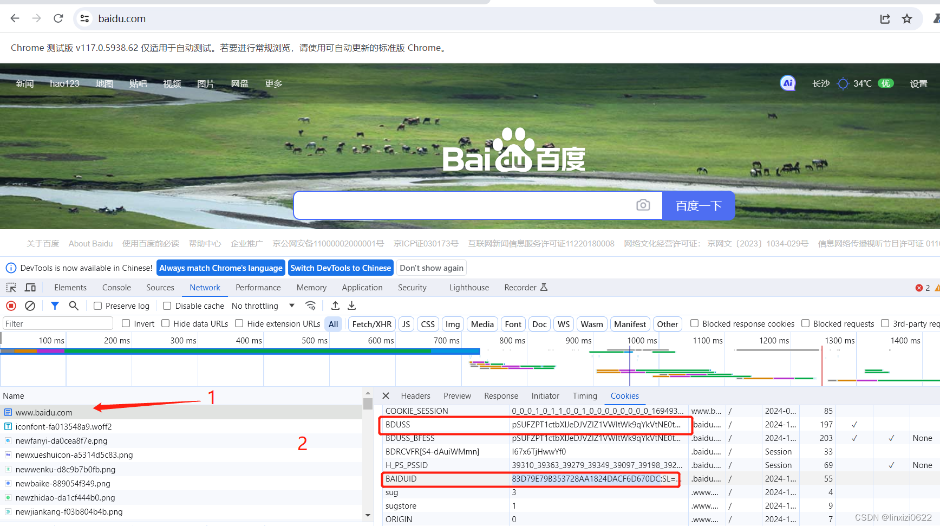Filter requests by Img type
This screenshot has width=940, height=526.
(453, 324)
